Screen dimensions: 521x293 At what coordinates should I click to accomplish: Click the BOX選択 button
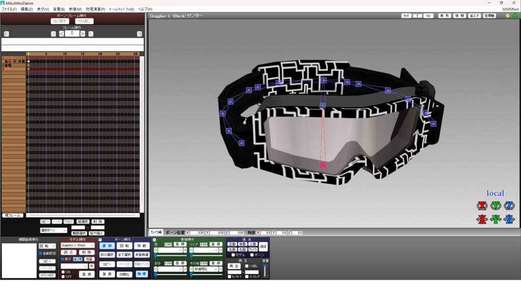click(107, 255)
